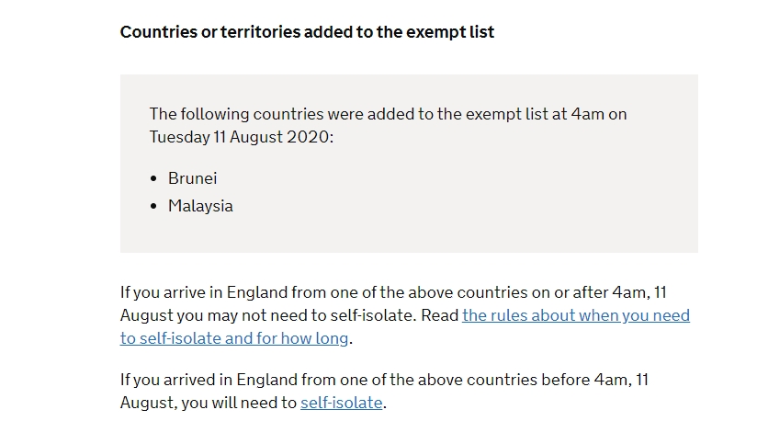Screen dimensions: 757x444
Task: Click 'August, you will need to' text
Action: click(209, 403)
